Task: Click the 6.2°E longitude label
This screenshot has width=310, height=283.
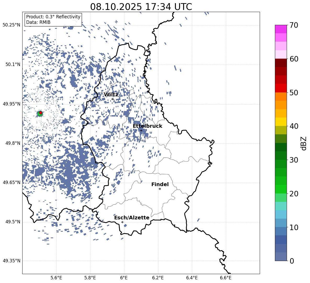Action: coord(158,278)
